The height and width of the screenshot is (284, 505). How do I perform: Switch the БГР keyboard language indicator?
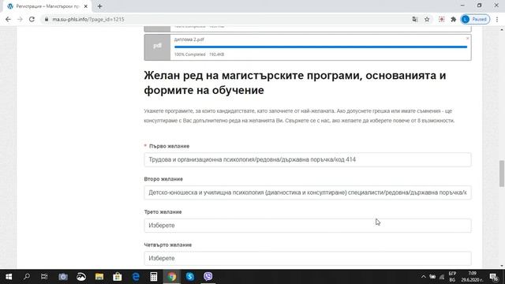coord(452,277)
